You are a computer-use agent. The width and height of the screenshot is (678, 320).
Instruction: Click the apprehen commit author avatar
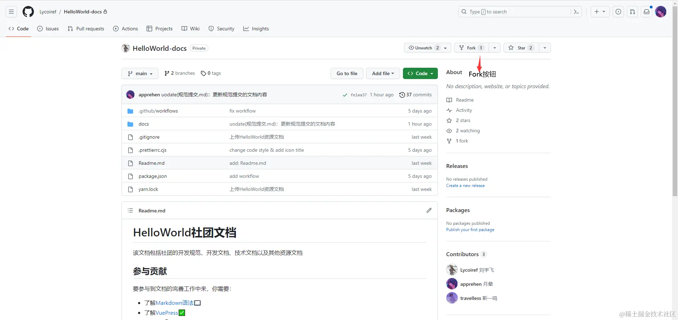130,95
